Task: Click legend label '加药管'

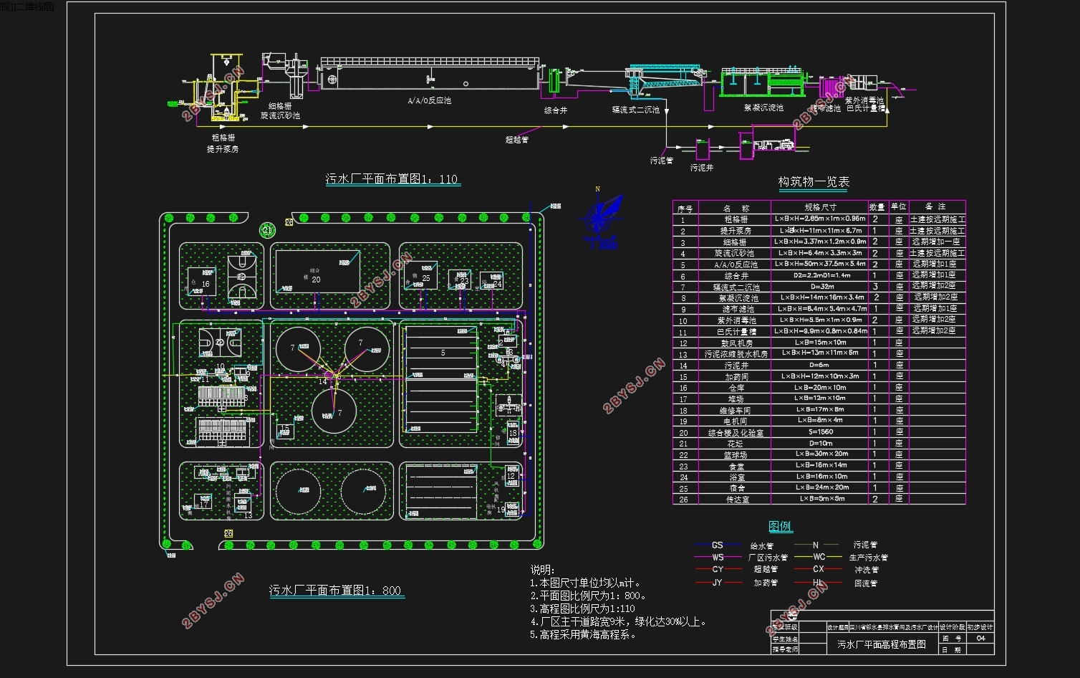Action: (x=766, y=583)
